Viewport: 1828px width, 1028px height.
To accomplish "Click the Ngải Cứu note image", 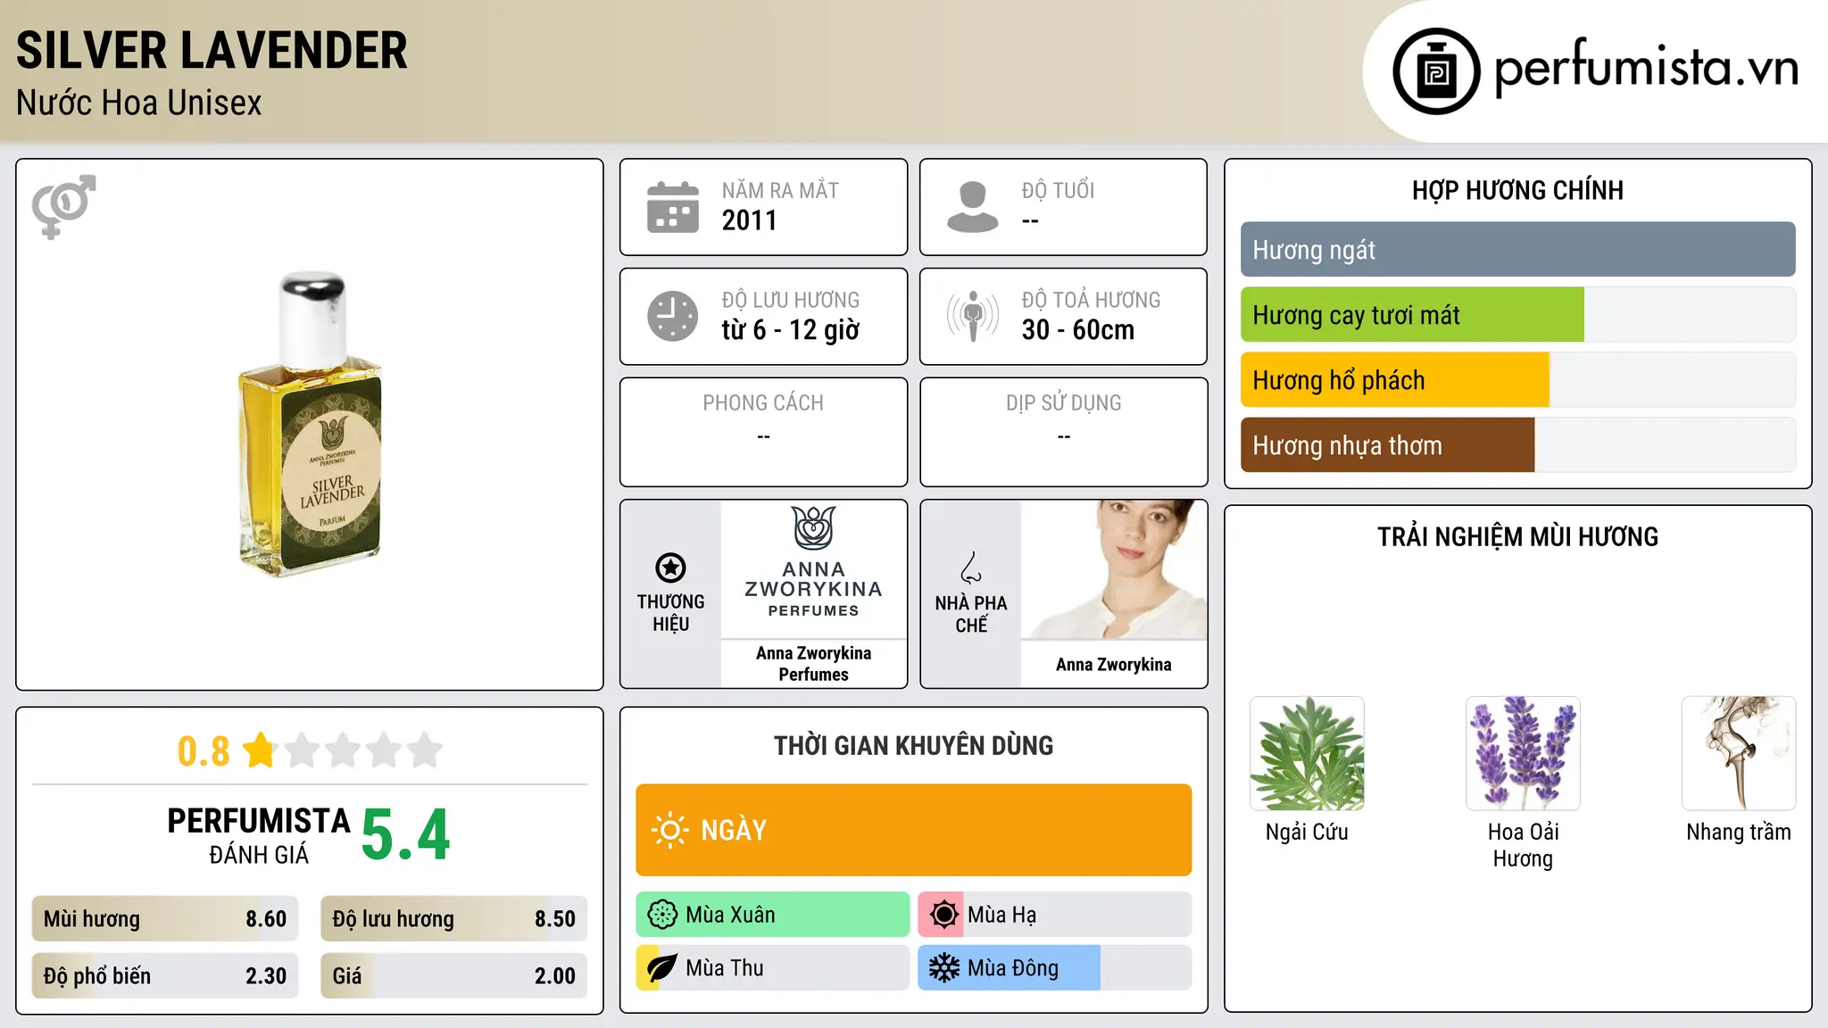I will click(1307, 753).
